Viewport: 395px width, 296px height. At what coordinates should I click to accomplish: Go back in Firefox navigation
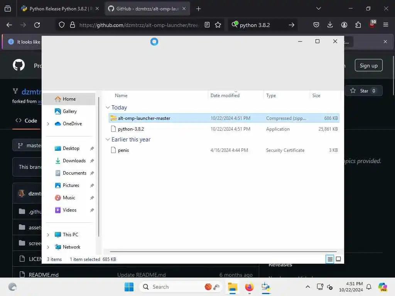pyautogui.click(x=9, y=25)
